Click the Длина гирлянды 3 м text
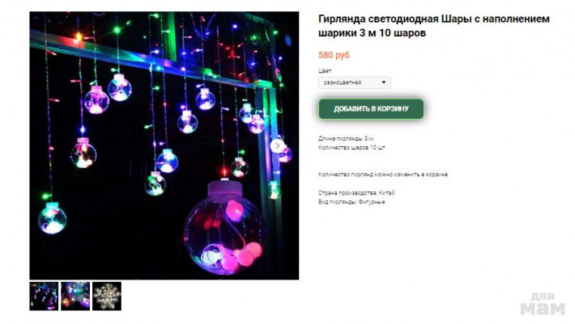 coord(346,139)
